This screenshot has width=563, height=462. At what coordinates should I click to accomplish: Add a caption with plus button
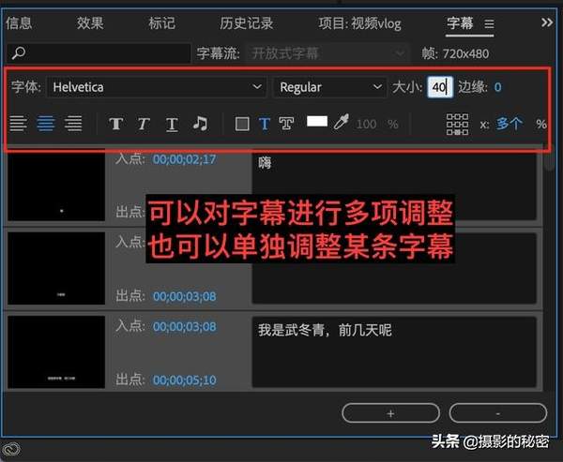390,413
